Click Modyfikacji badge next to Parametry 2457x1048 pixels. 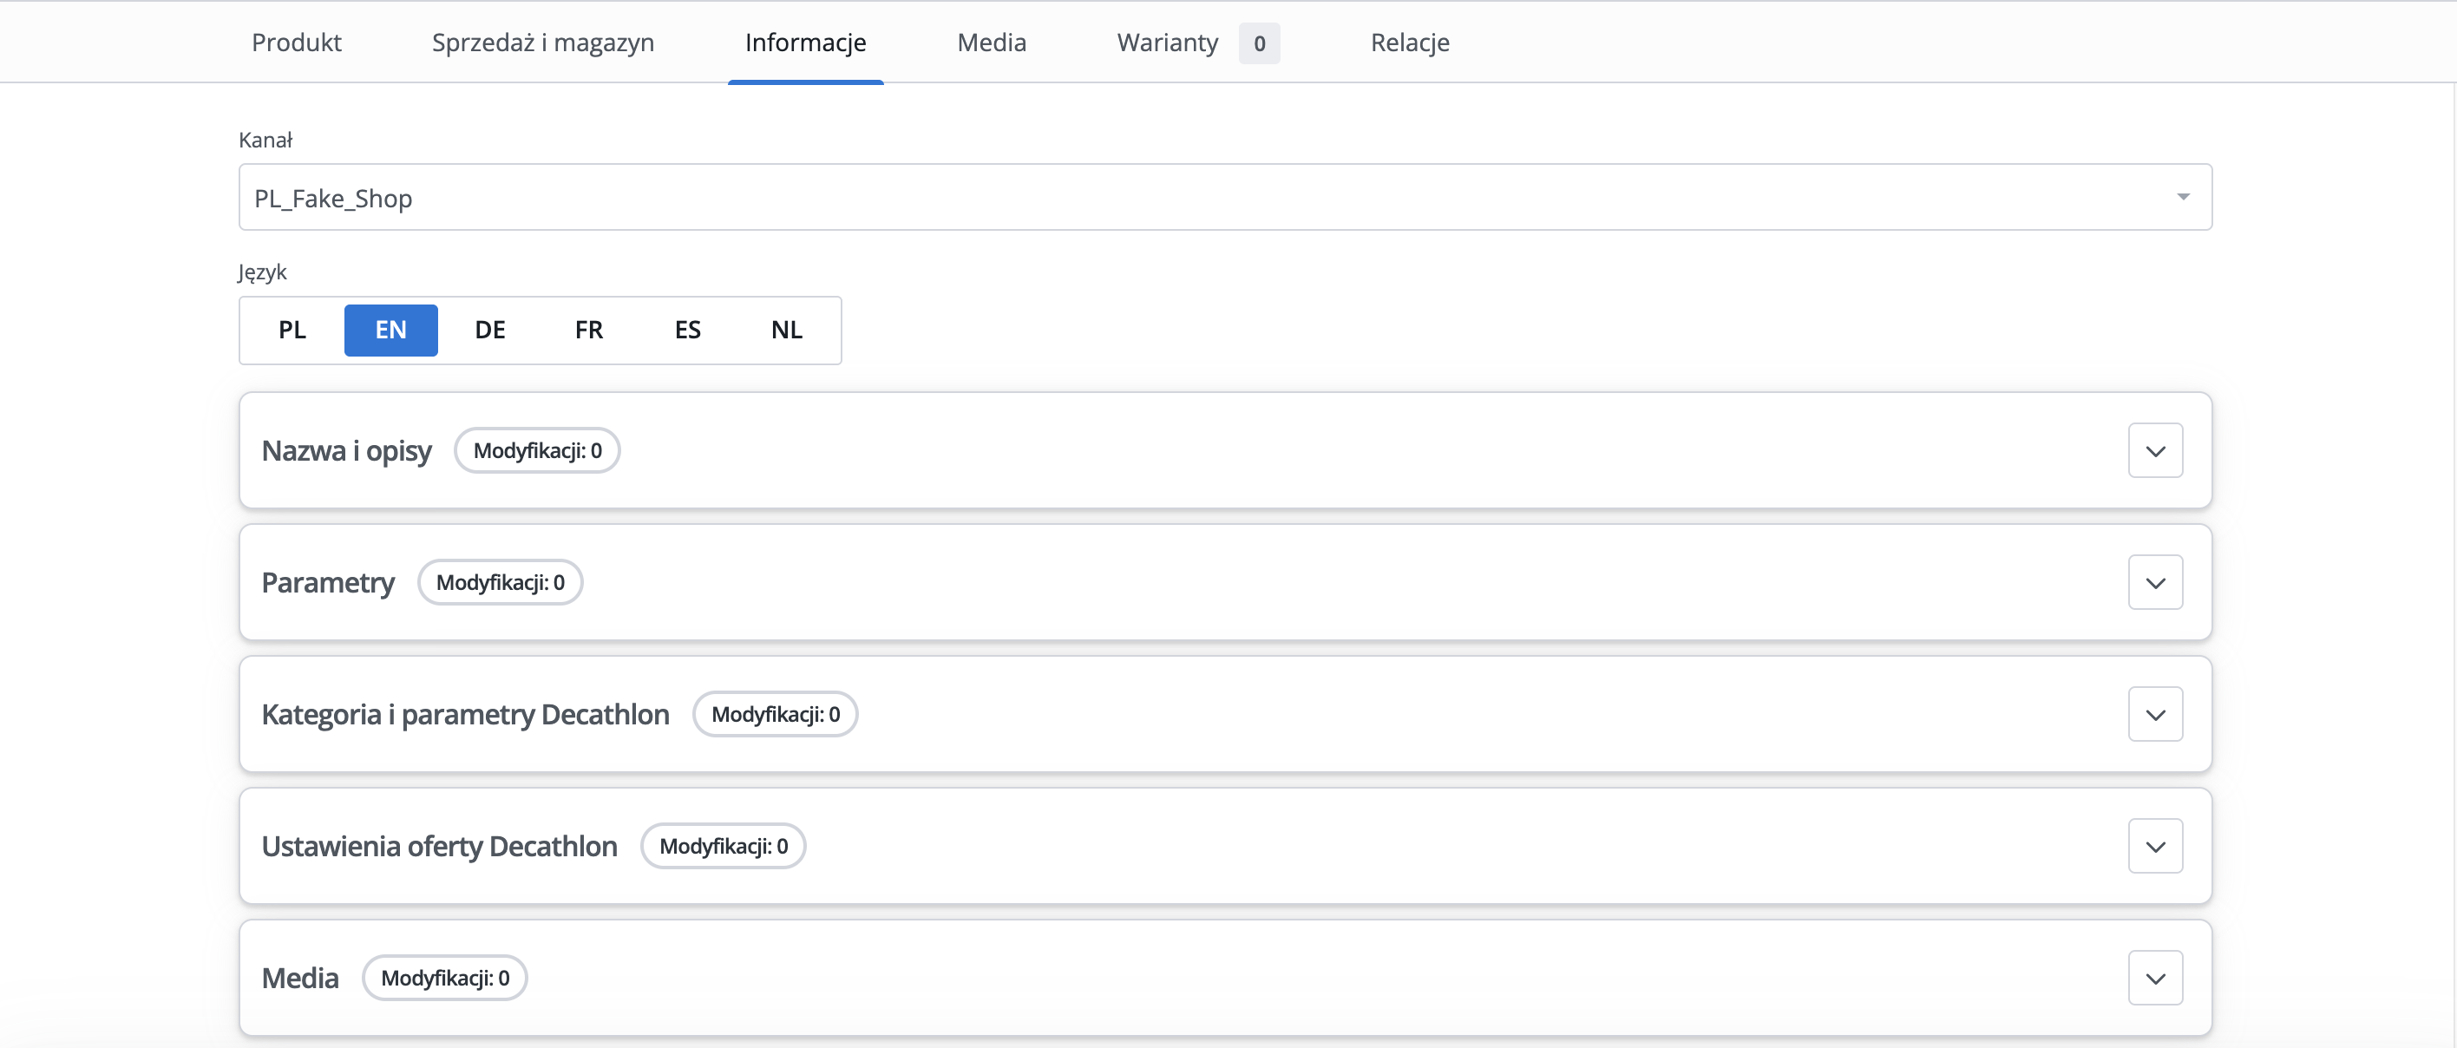click(500, 583)
